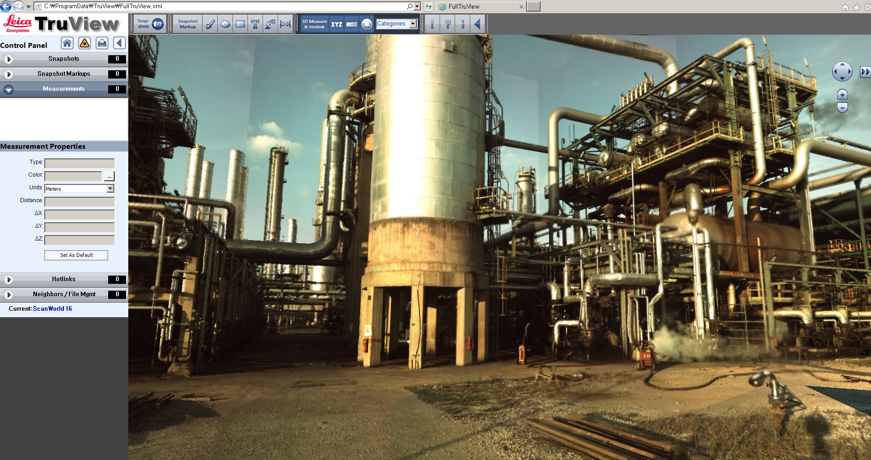871x460 pixels.
Task: Select the text markup tool
Action: tap(255, 24)
